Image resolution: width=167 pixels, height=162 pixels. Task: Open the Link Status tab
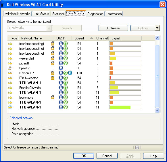[41, 14]
